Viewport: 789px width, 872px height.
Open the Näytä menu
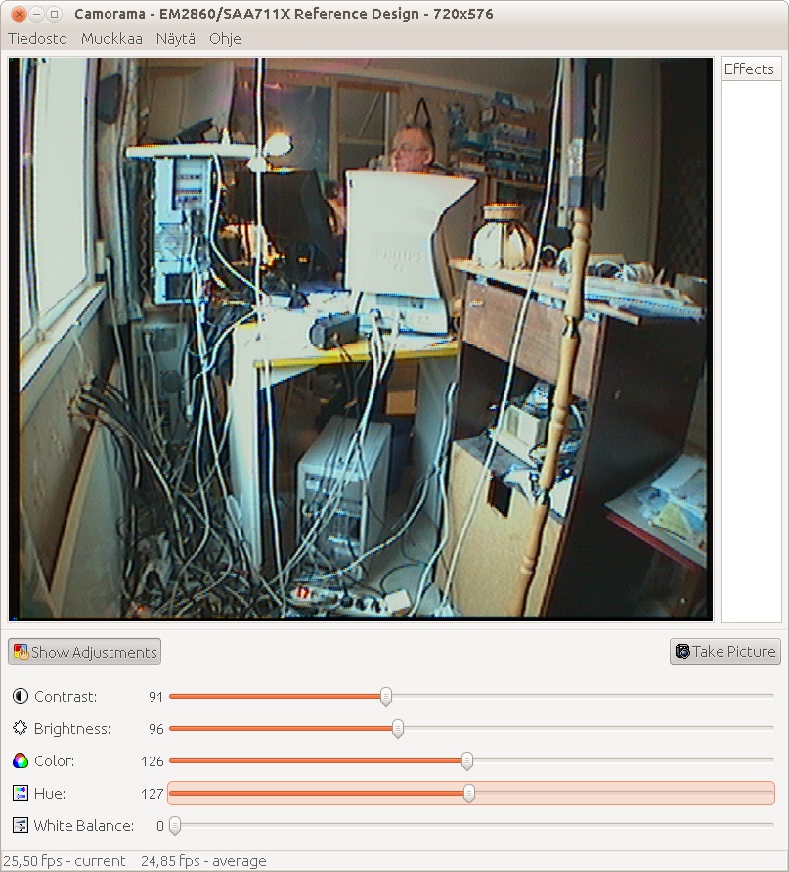coord(176,39)
